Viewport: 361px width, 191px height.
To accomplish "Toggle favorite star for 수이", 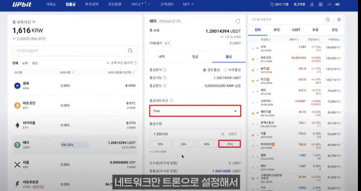I will point(253,49).
